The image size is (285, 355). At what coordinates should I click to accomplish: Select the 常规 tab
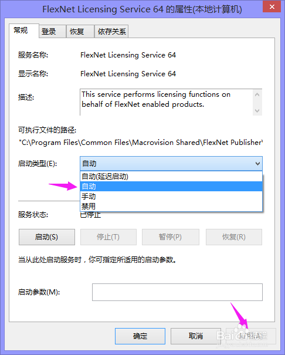tap(23, 31)
